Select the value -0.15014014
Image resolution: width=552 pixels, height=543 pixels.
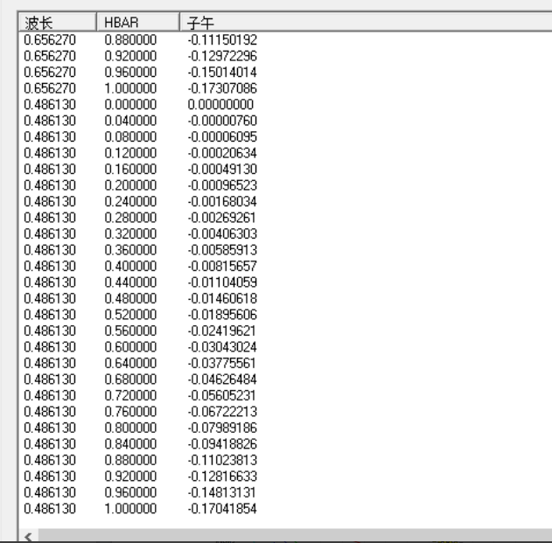point(222,73)
